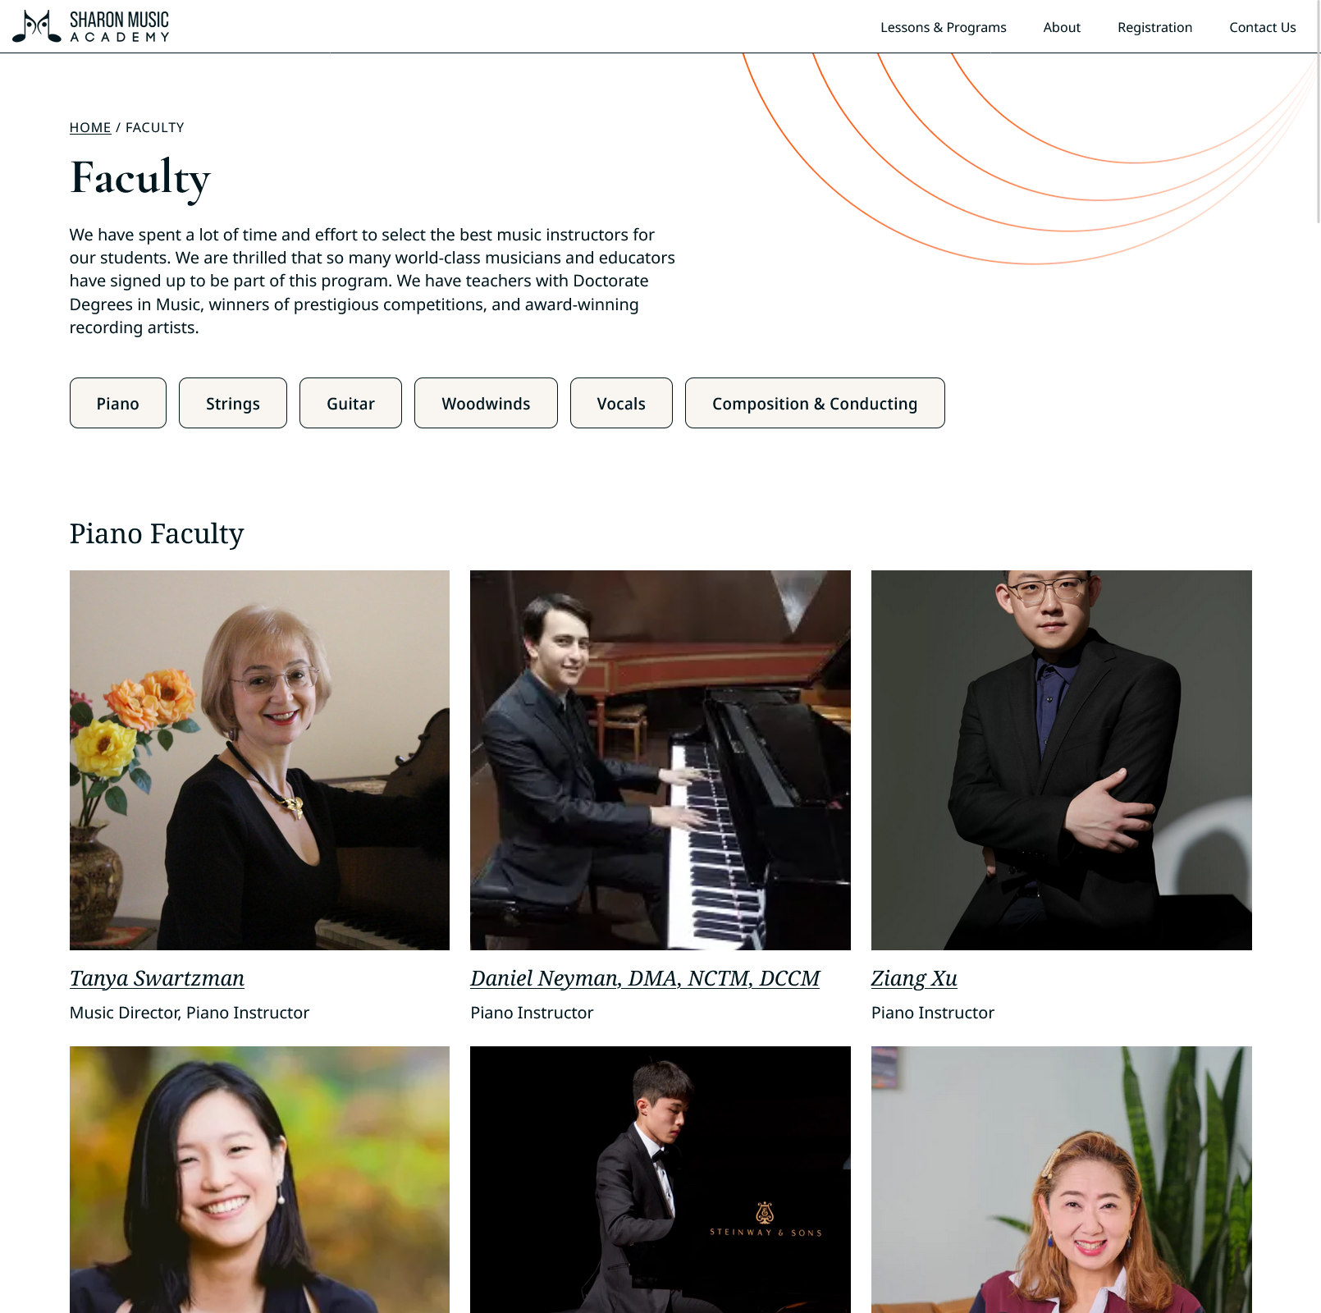Click Ziang Xu's portrait photo
Image resolution: width=1321 pixels, height=1313 pixels.
coord(1062,760)
